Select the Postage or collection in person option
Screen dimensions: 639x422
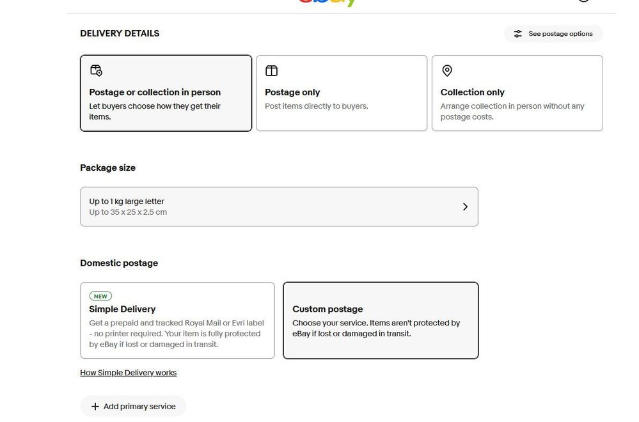[166, 93]
